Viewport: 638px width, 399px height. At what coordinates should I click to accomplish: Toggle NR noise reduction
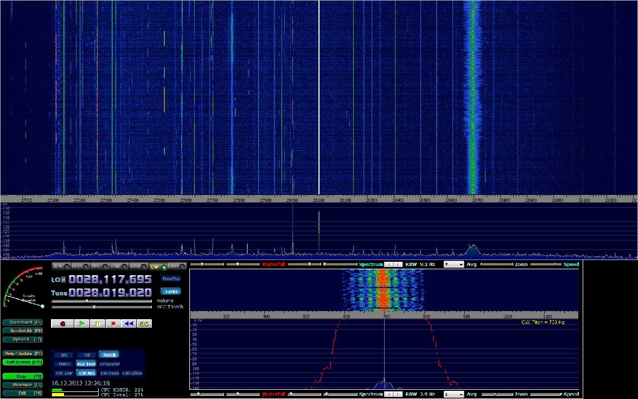pos(64,355)
